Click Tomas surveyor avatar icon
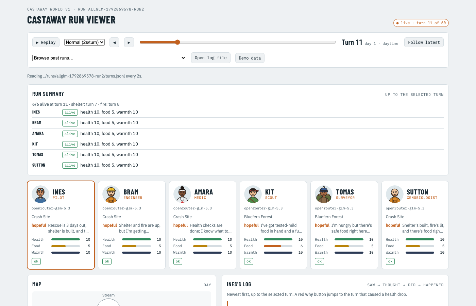Screen dimensions: 476x306 click(324, 194)
